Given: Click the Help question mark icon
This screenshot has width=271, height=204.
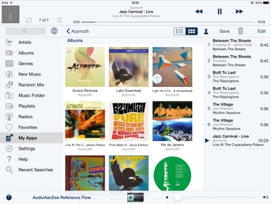Looking at the screenshot, I should click(9, 159).
